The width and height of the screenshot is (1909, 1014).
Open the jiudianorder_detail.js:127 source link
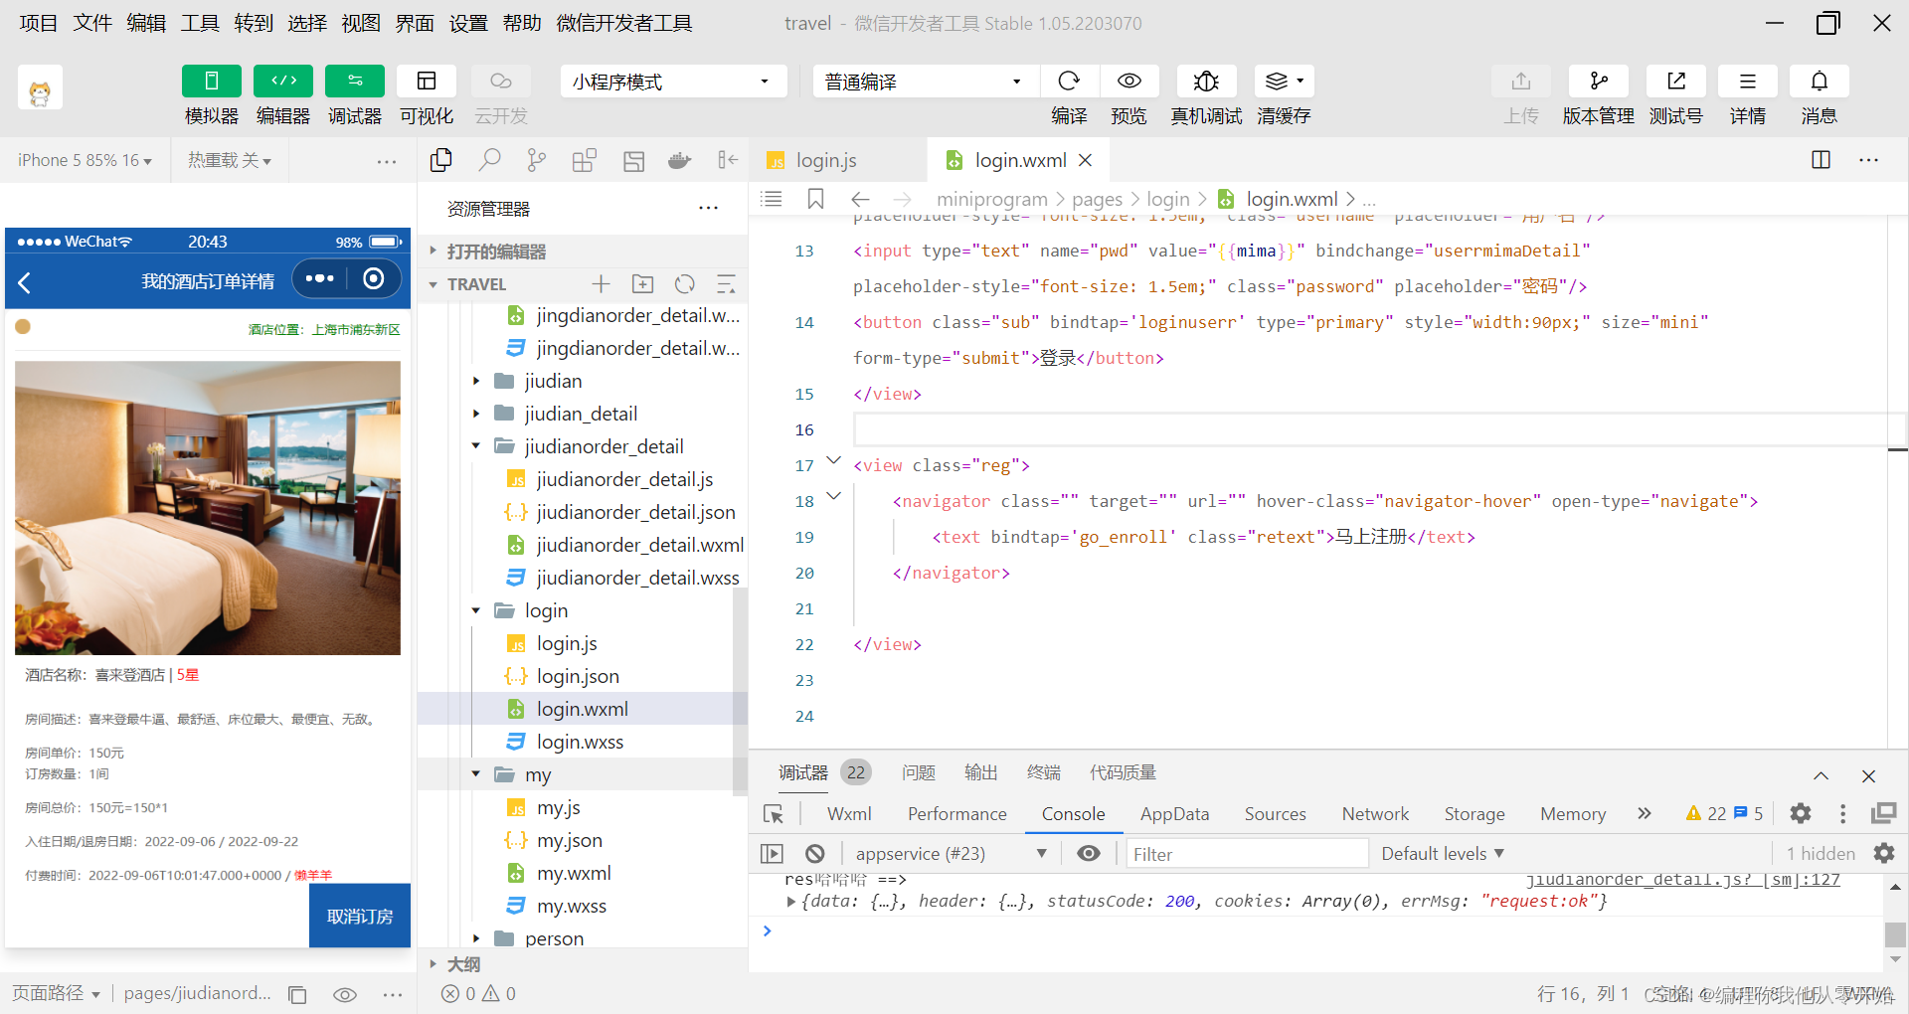[1682, 880]
